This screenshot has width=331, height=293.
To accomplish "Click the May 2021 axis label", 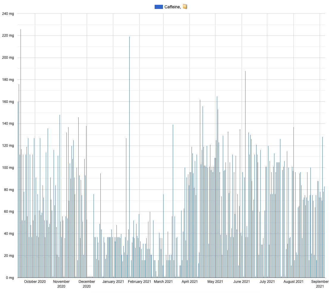I will [215, 282].
